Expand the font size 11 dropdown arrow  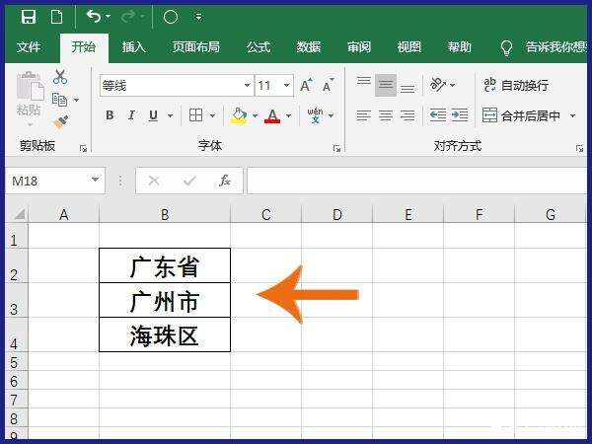(x=286, y=86)
